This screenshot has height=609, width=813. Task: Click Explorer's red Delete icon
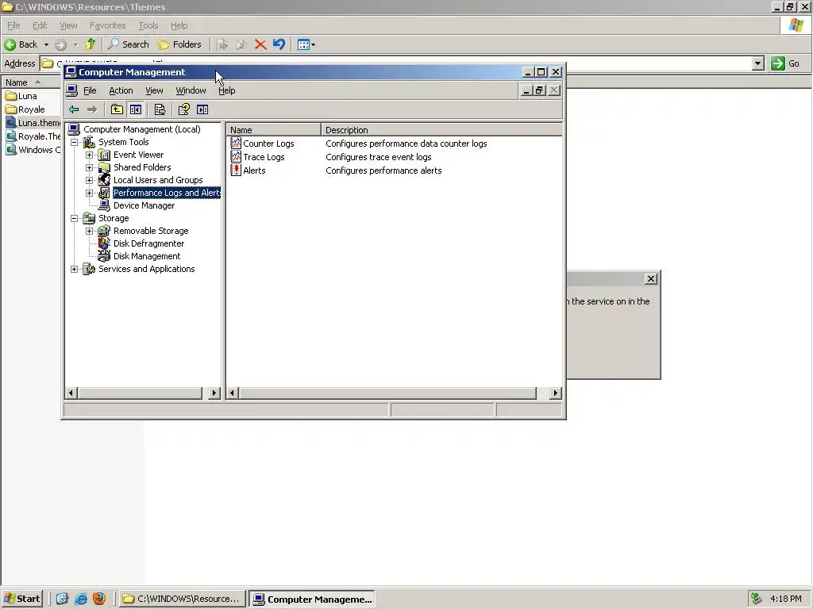click(260, 44)
